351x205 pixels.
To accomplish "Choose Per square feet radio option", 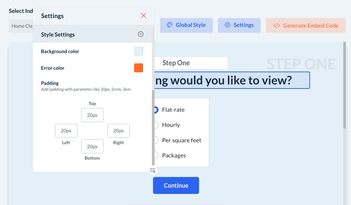I will coord(156,140).
